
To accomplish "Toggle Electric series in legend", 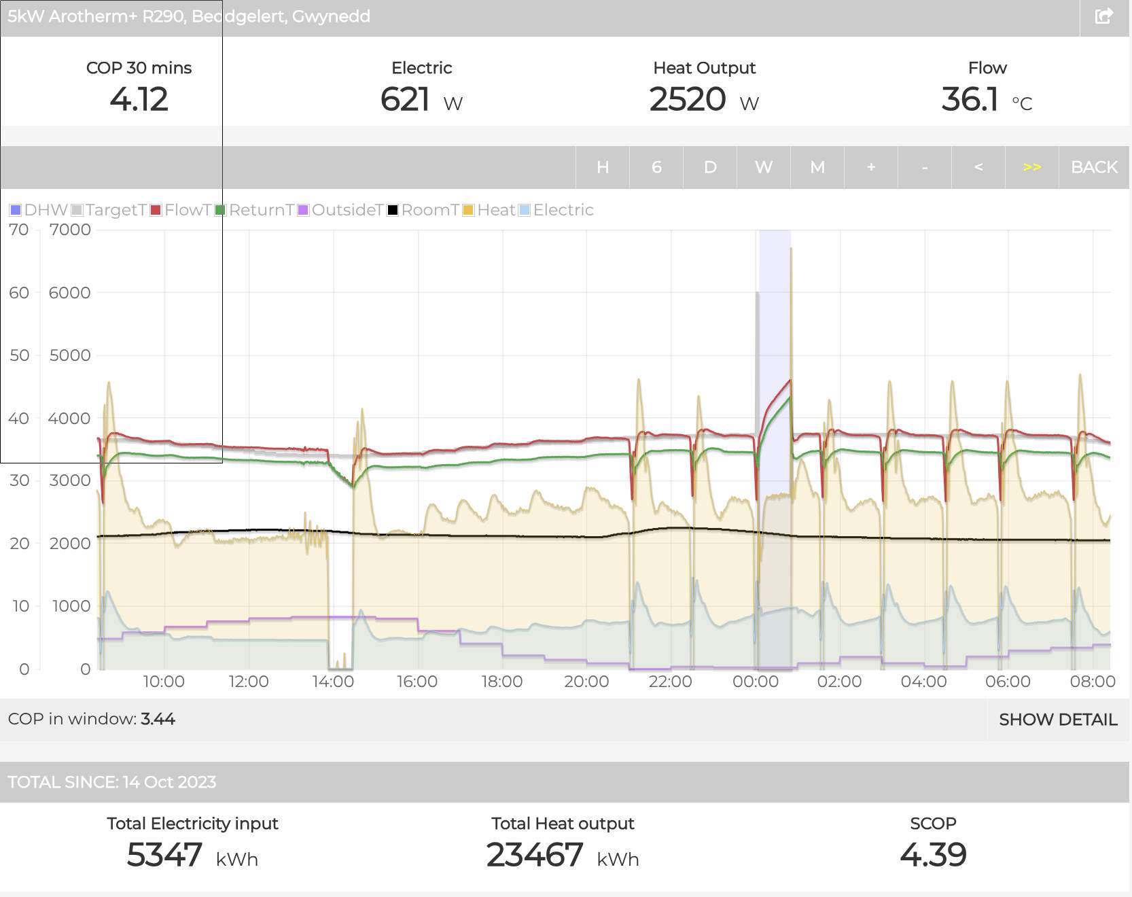I will [x=556, y=210].
